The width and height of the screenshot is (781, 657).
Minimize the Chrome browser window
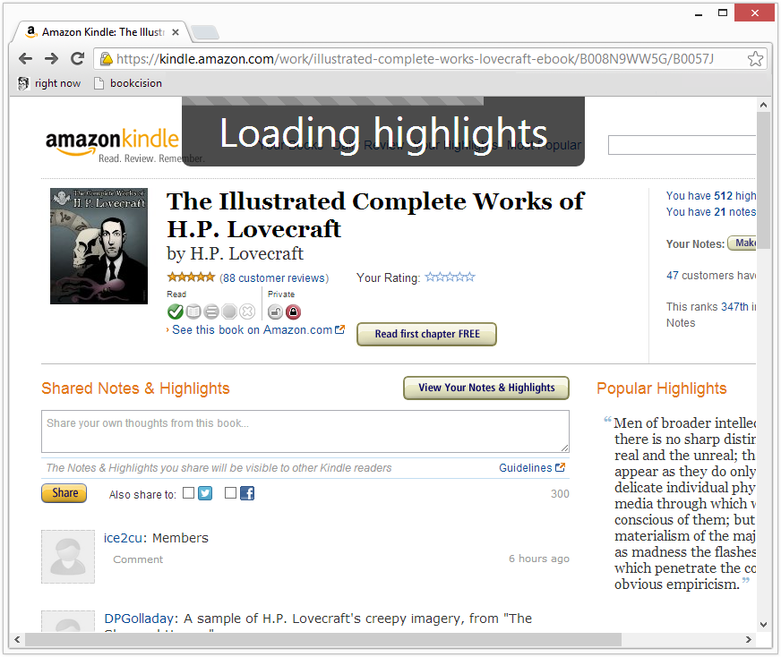click(x=699, y=13)
